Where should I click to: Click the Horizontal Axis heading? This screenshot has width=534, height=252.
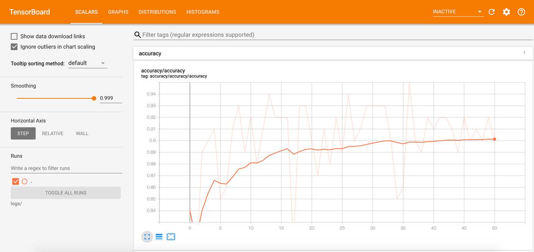28,121
